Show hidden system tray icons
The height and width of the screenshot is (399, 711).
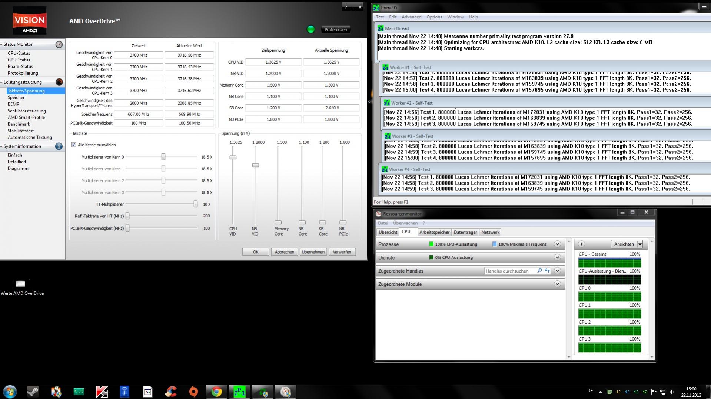tap(600, 392)
